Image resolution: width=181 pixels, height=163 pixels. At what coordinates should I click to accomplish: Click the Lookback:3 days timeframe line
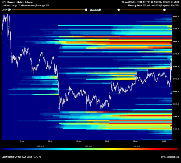(x=25, y=5)
